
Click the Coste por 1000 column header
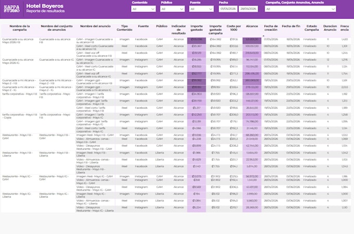pyautogui.click(x=234, y=28)
